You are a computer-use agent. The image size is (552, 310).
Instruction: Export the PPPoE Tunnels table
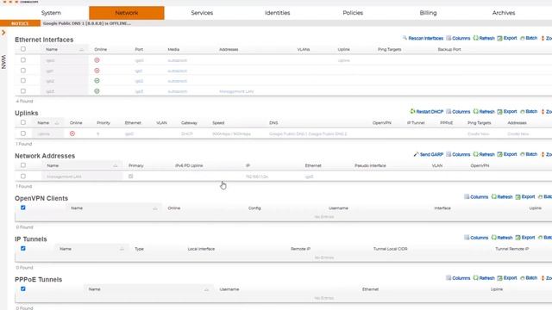pos(507,278)
